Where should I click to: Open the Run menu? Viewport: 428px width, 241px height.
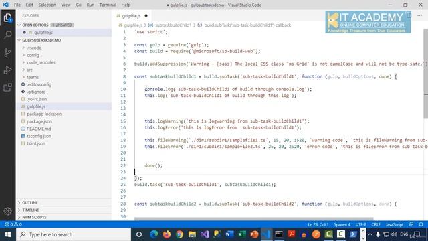click(x=90, y=5)
